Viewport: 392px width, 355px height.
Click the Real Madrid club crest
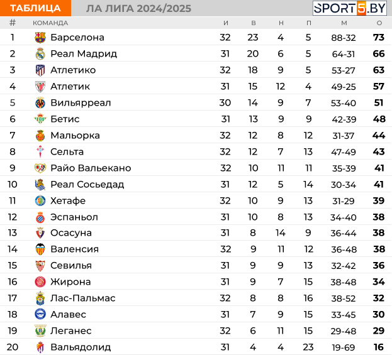(x=40, y=53)
